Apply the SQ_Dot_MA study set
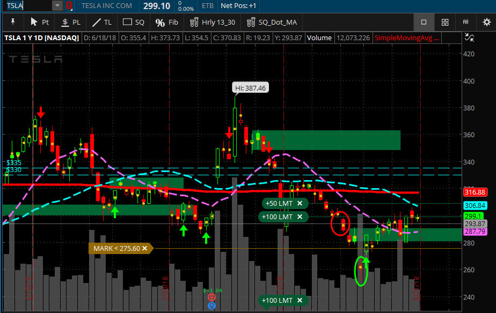Screen dimensions: 496x313 click(x=272, y=22)
